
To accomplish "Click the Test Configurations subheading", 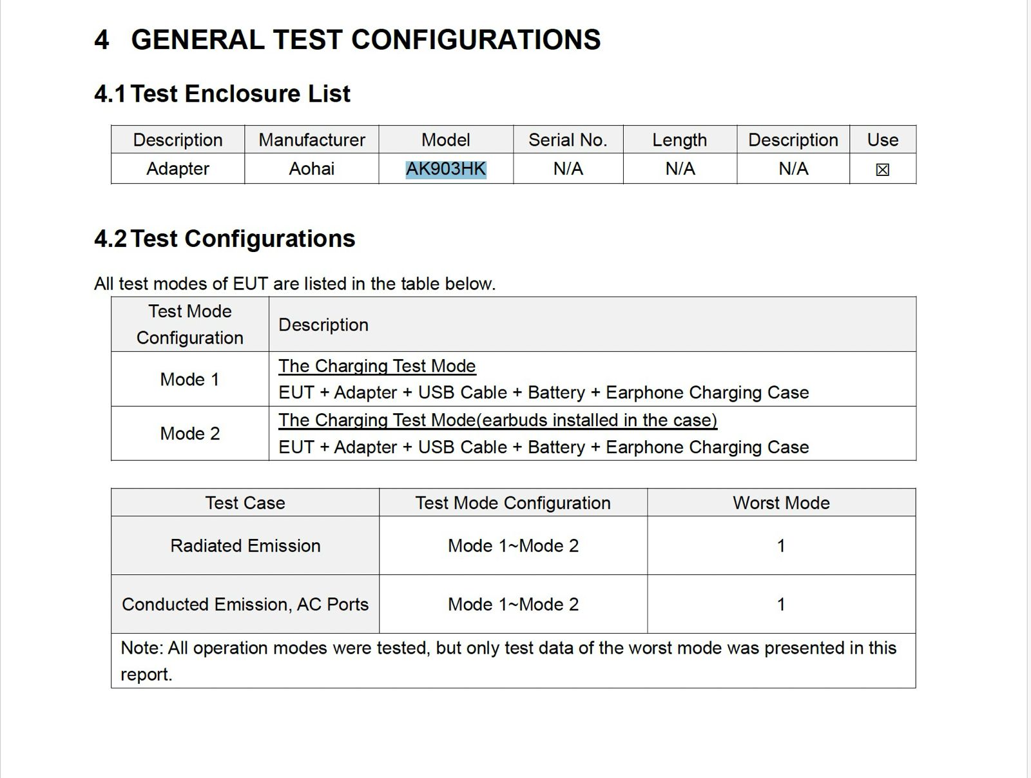I will coord(242,239).
